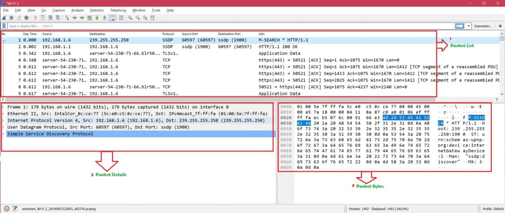Jump to the first packet
The image size is (505, 213).
[97, 18]
